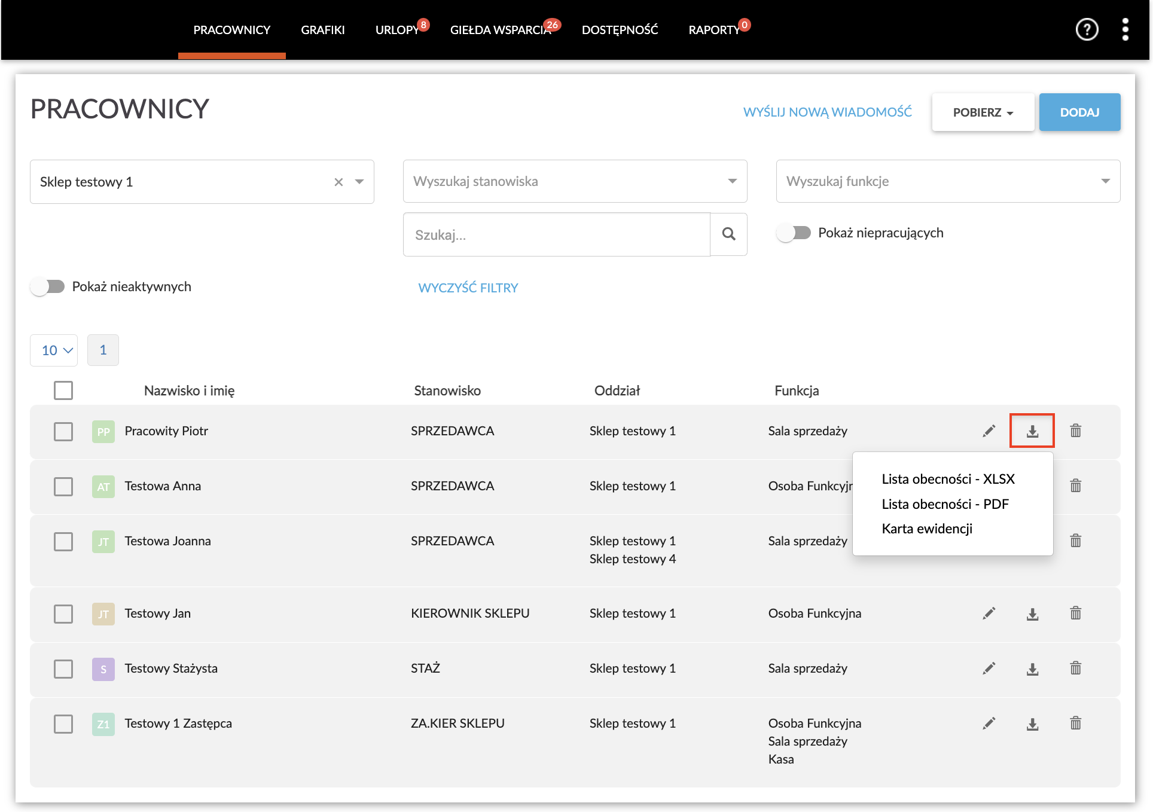Check the select-all header checkbox
The height and width of the screenshot is (812, 1153).
[x=63, y=390]
